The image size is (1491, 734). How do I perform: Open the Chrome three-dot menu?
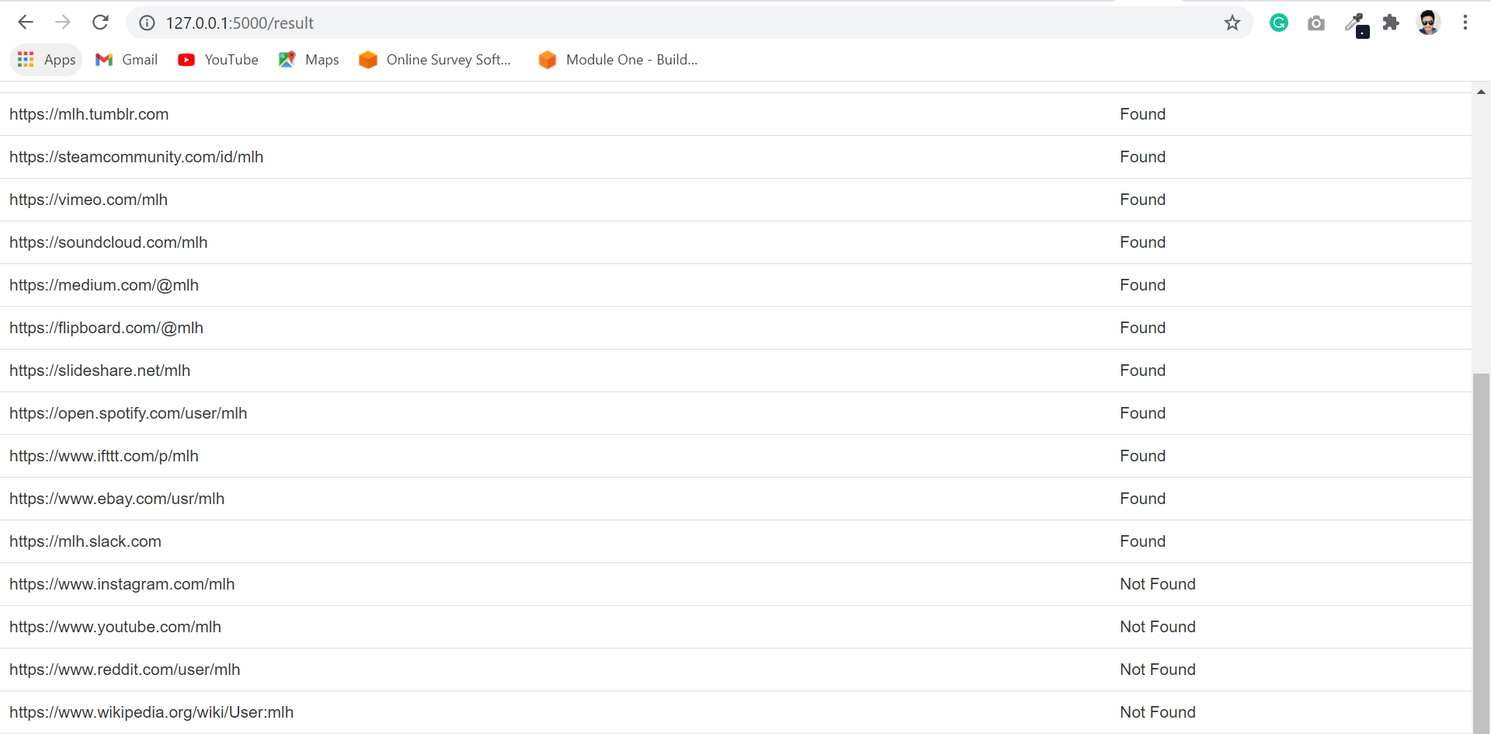click(x=1465, y=23)
